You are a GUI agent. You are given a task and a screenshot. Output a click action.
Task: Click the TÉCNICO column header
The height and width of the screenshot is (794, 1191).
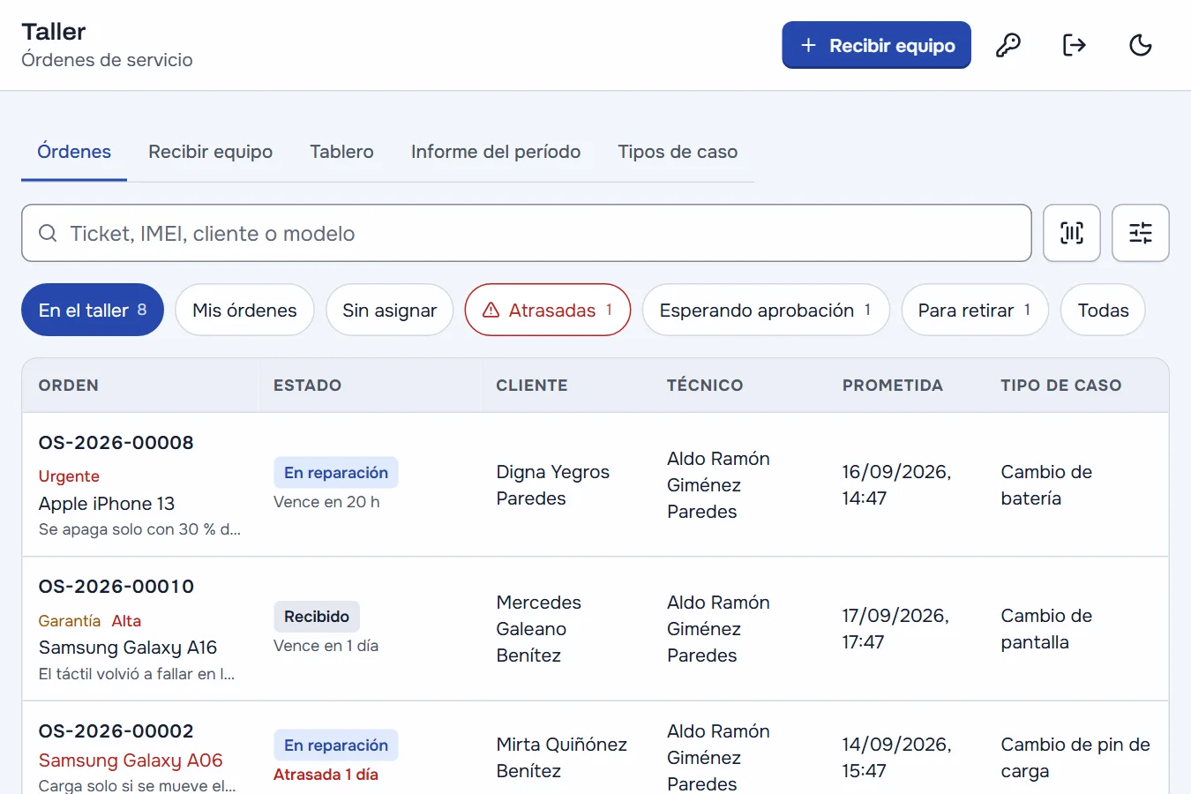pyautogui.click(x=705, y=386)
